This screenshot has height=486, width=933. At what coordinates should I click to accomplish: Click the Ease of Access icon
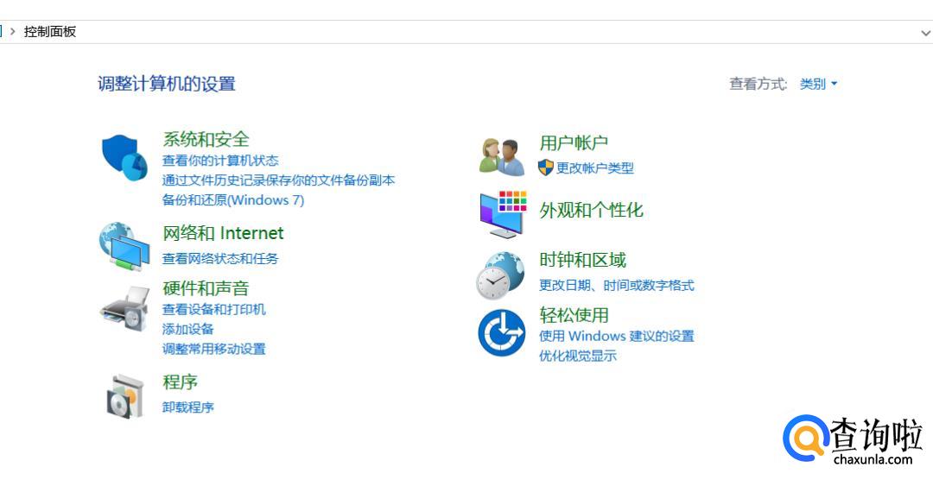pos(502,332)
